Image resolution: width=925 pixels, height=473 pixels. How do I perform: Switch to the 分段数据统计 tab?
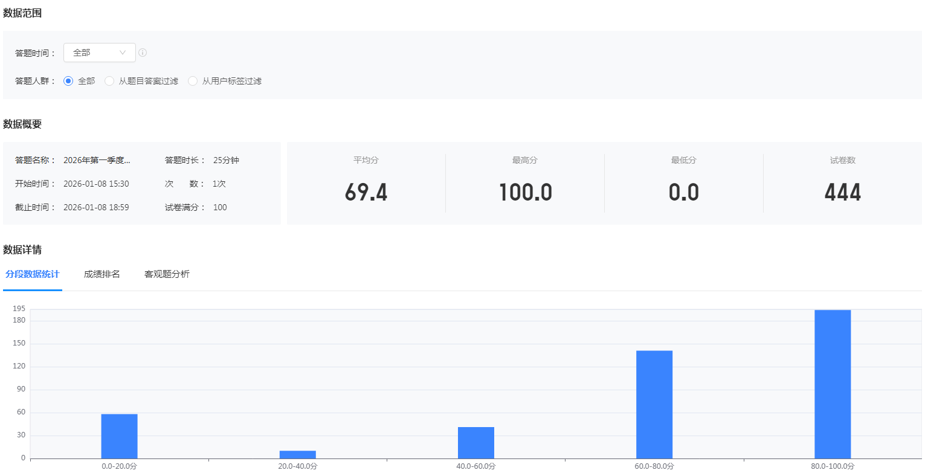click(x=33, y=274)
